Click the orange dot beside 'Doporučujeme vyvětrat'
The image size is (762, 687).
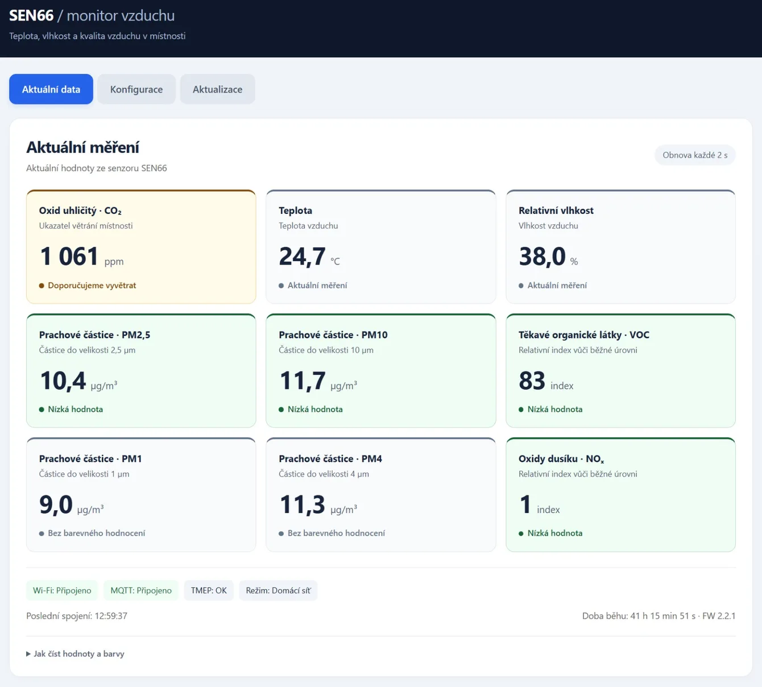pyautogui.click(x=42, y=285)
